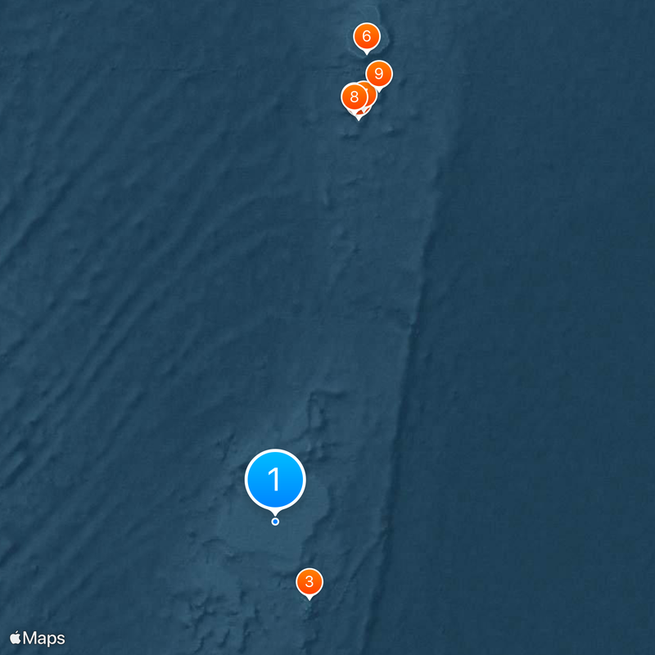Click the orange pin numbered 8
Image resolution: width=655 pixels, height=655 pixels.
(355, 97)
